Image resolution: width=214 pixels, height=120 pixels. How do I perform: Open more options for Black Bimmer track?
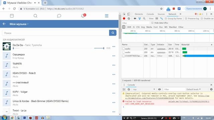(x=114, y=102)
